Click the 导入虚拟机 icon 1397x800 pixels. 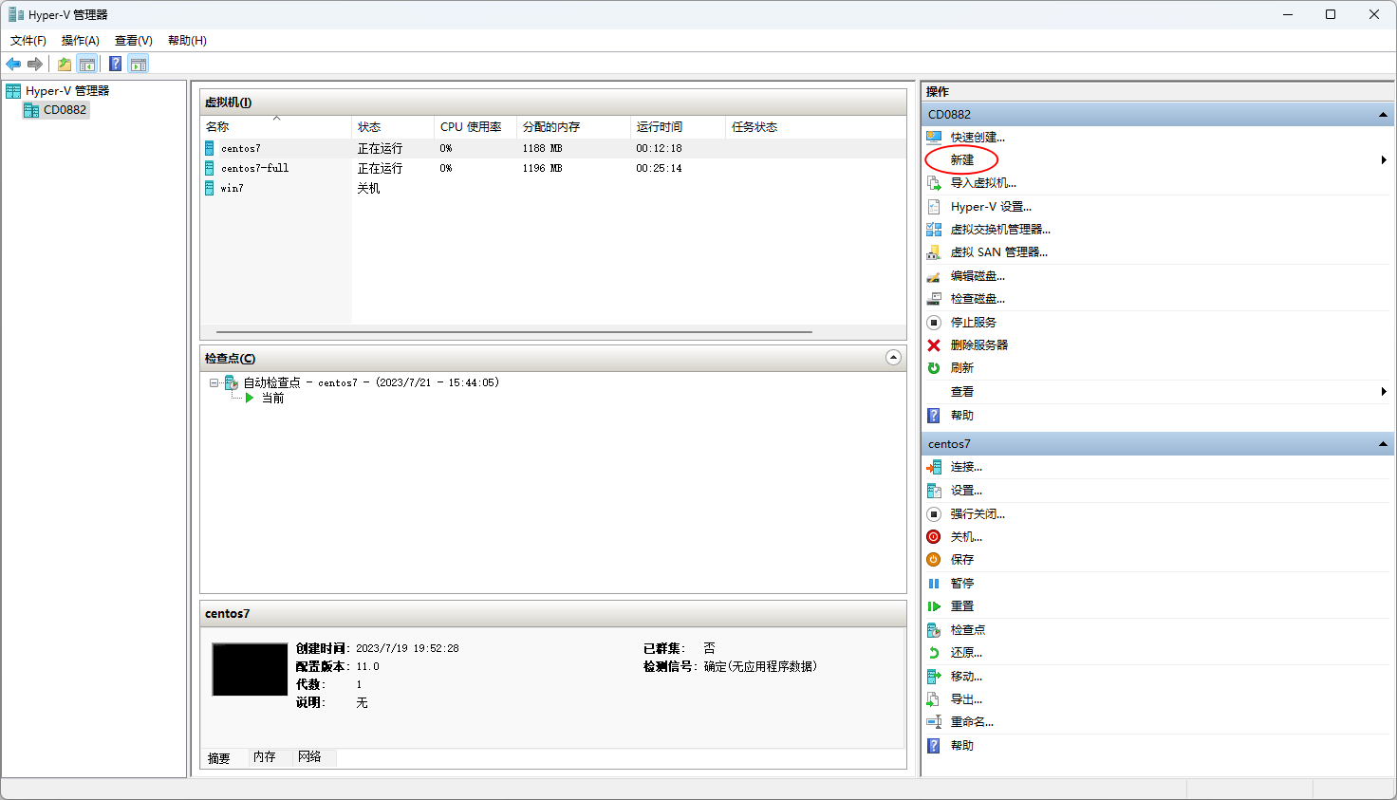click(934, 182)
